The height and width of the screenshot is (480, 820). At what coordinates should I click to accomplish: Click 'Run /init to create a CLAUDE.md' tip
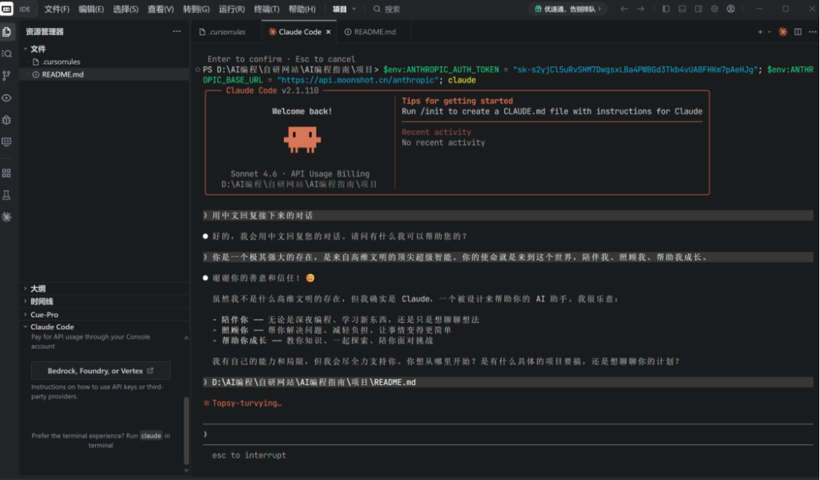[552, 112]
